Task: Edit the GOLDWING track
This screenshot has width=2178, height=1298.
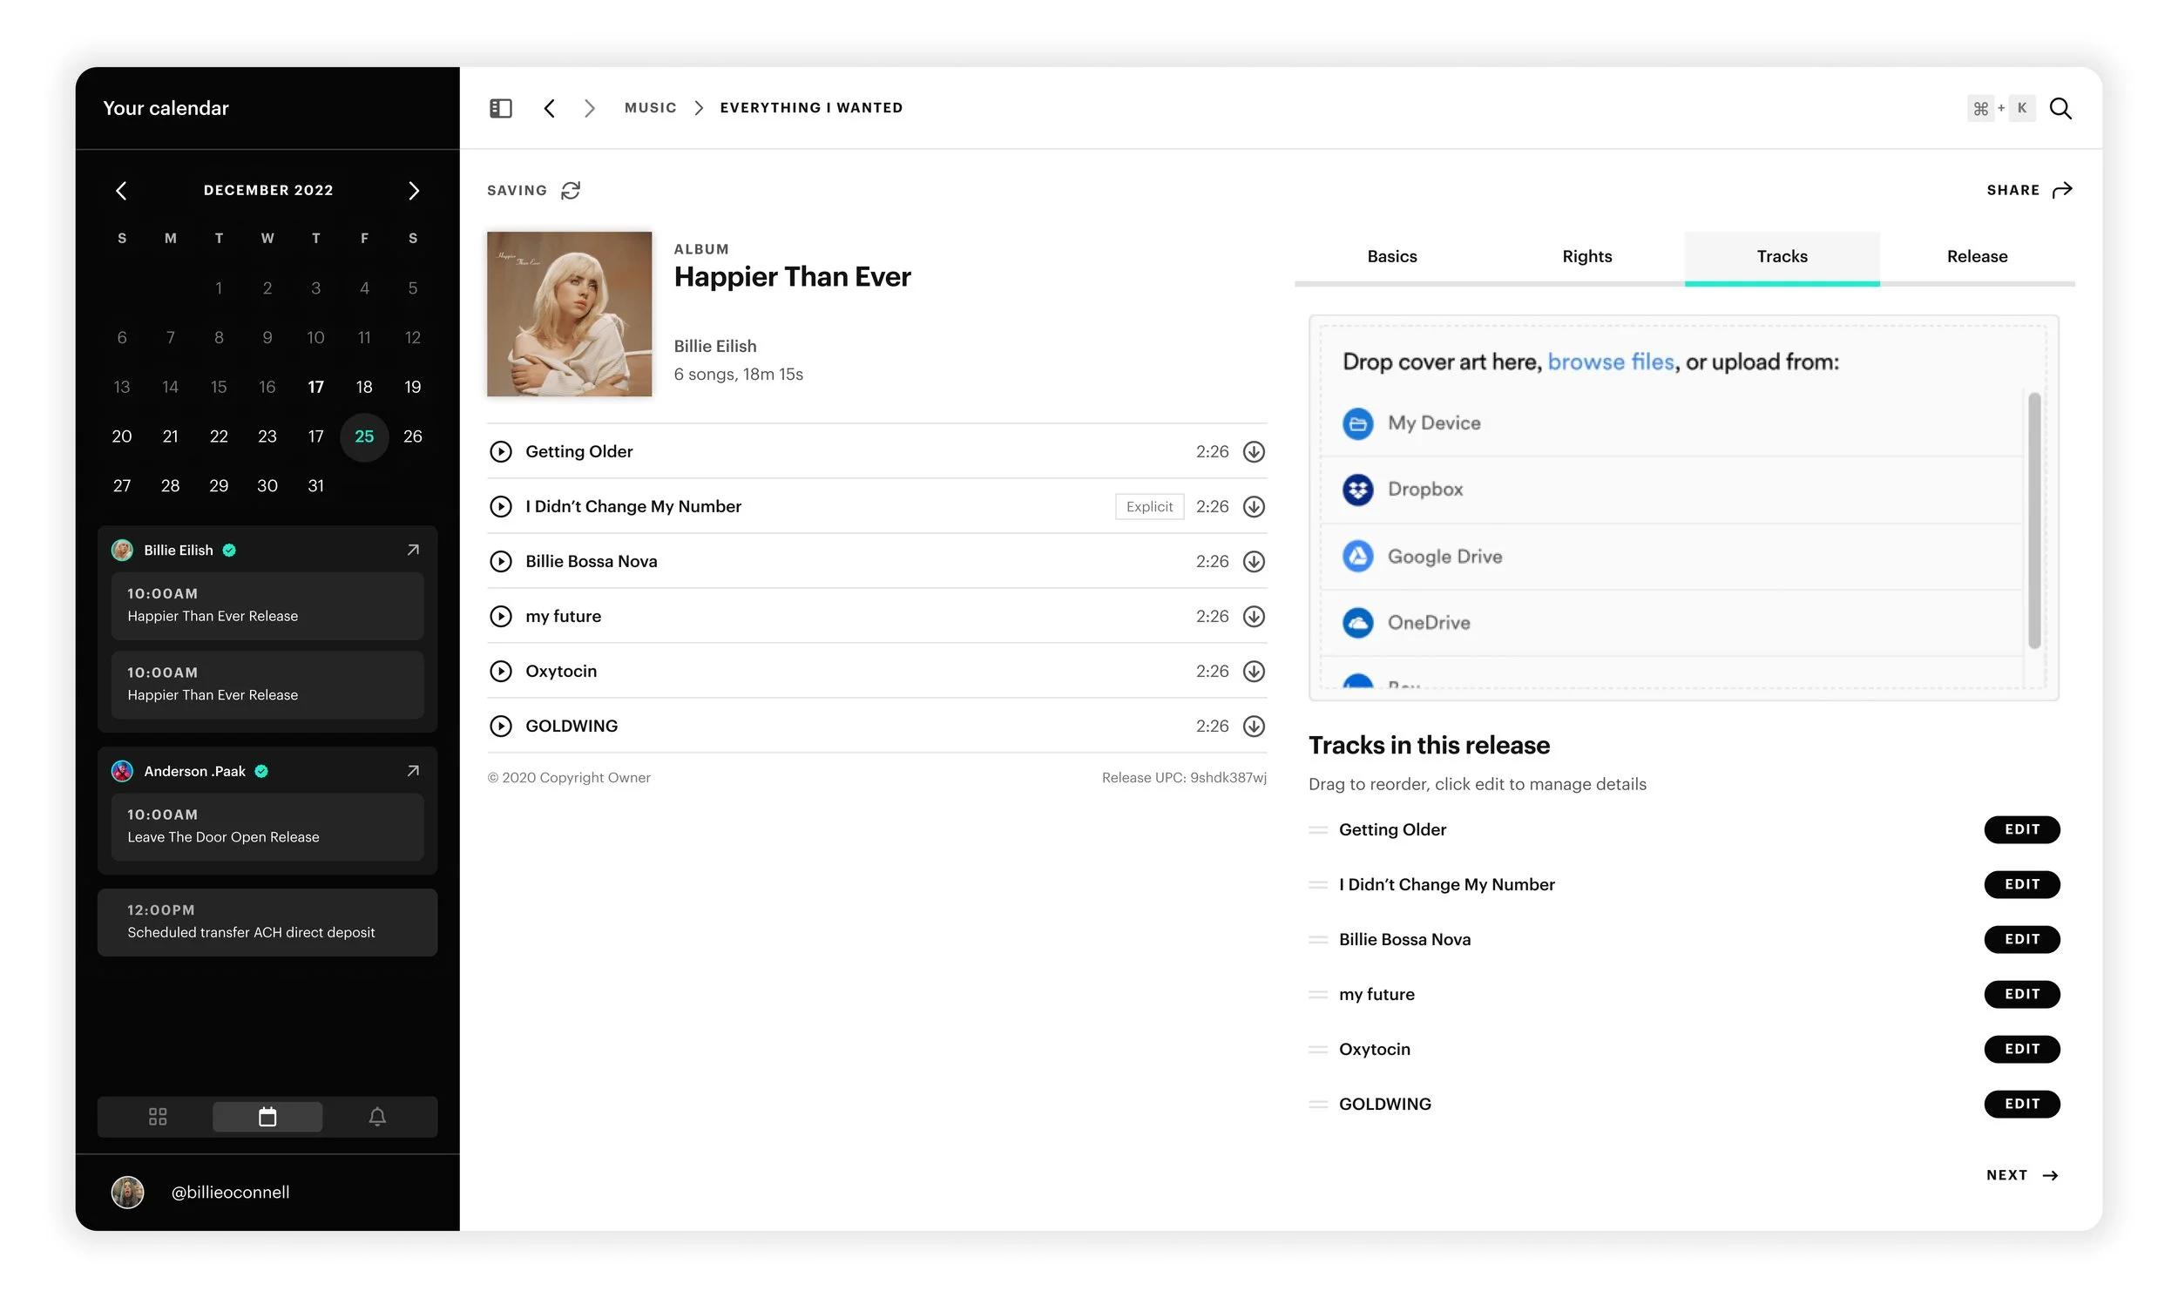Action: coord(2021,1104)
